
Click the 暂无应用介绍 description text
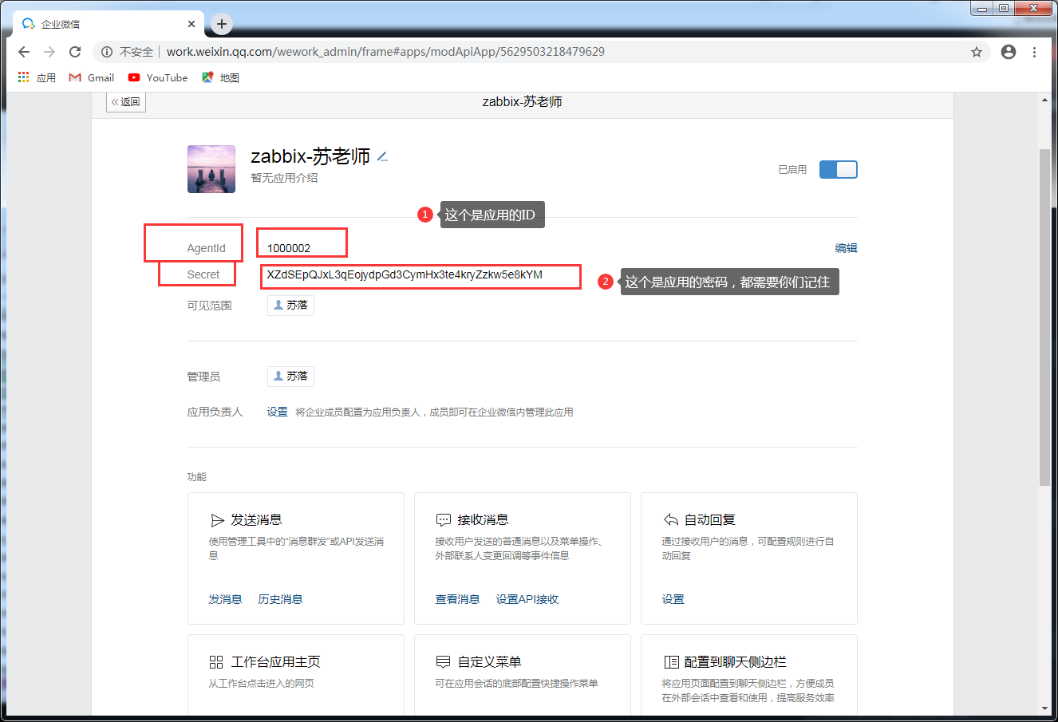pos(284,178)
